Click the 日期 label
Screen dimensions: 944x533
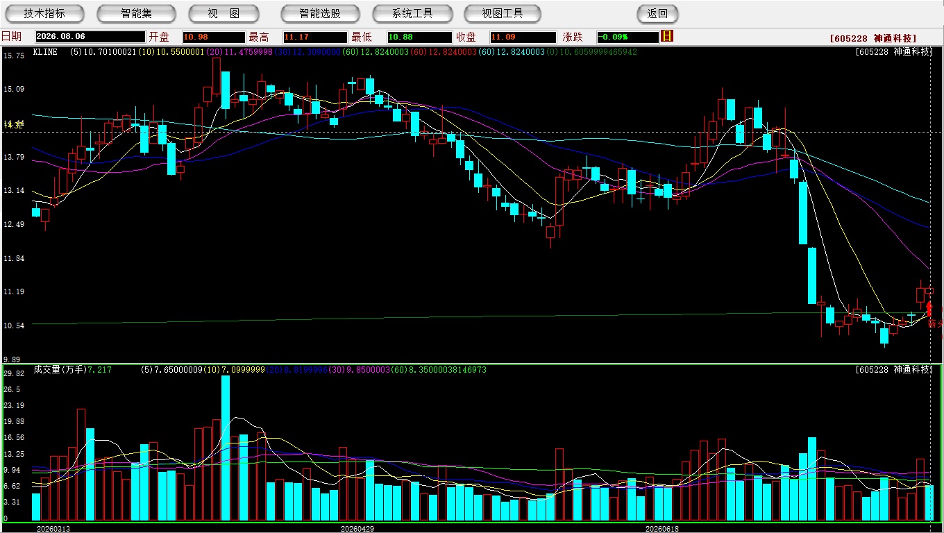11,37
